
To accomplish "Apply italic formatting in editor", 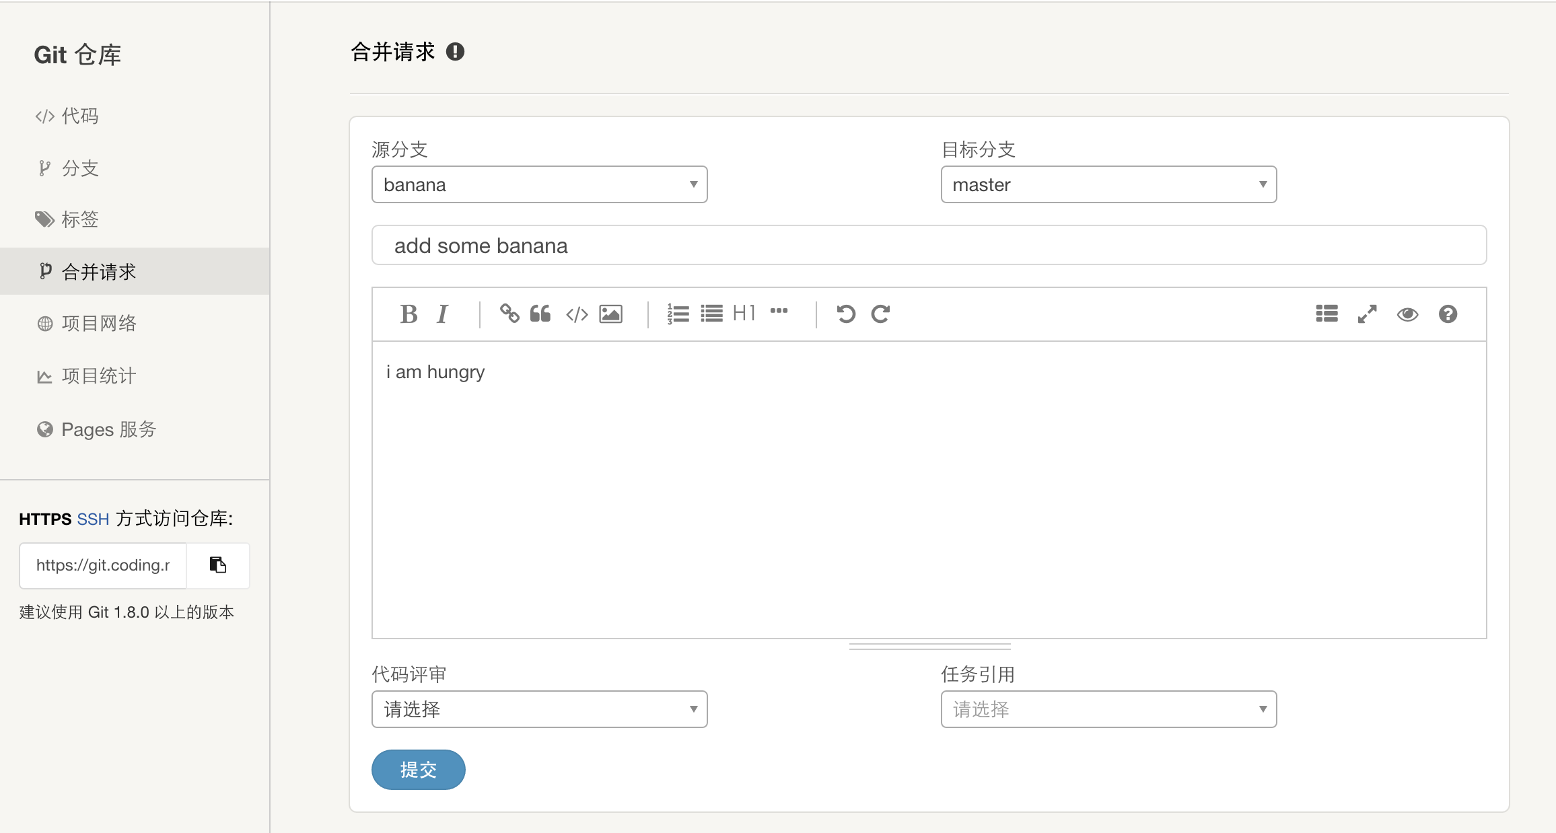I will click(442, 314).
